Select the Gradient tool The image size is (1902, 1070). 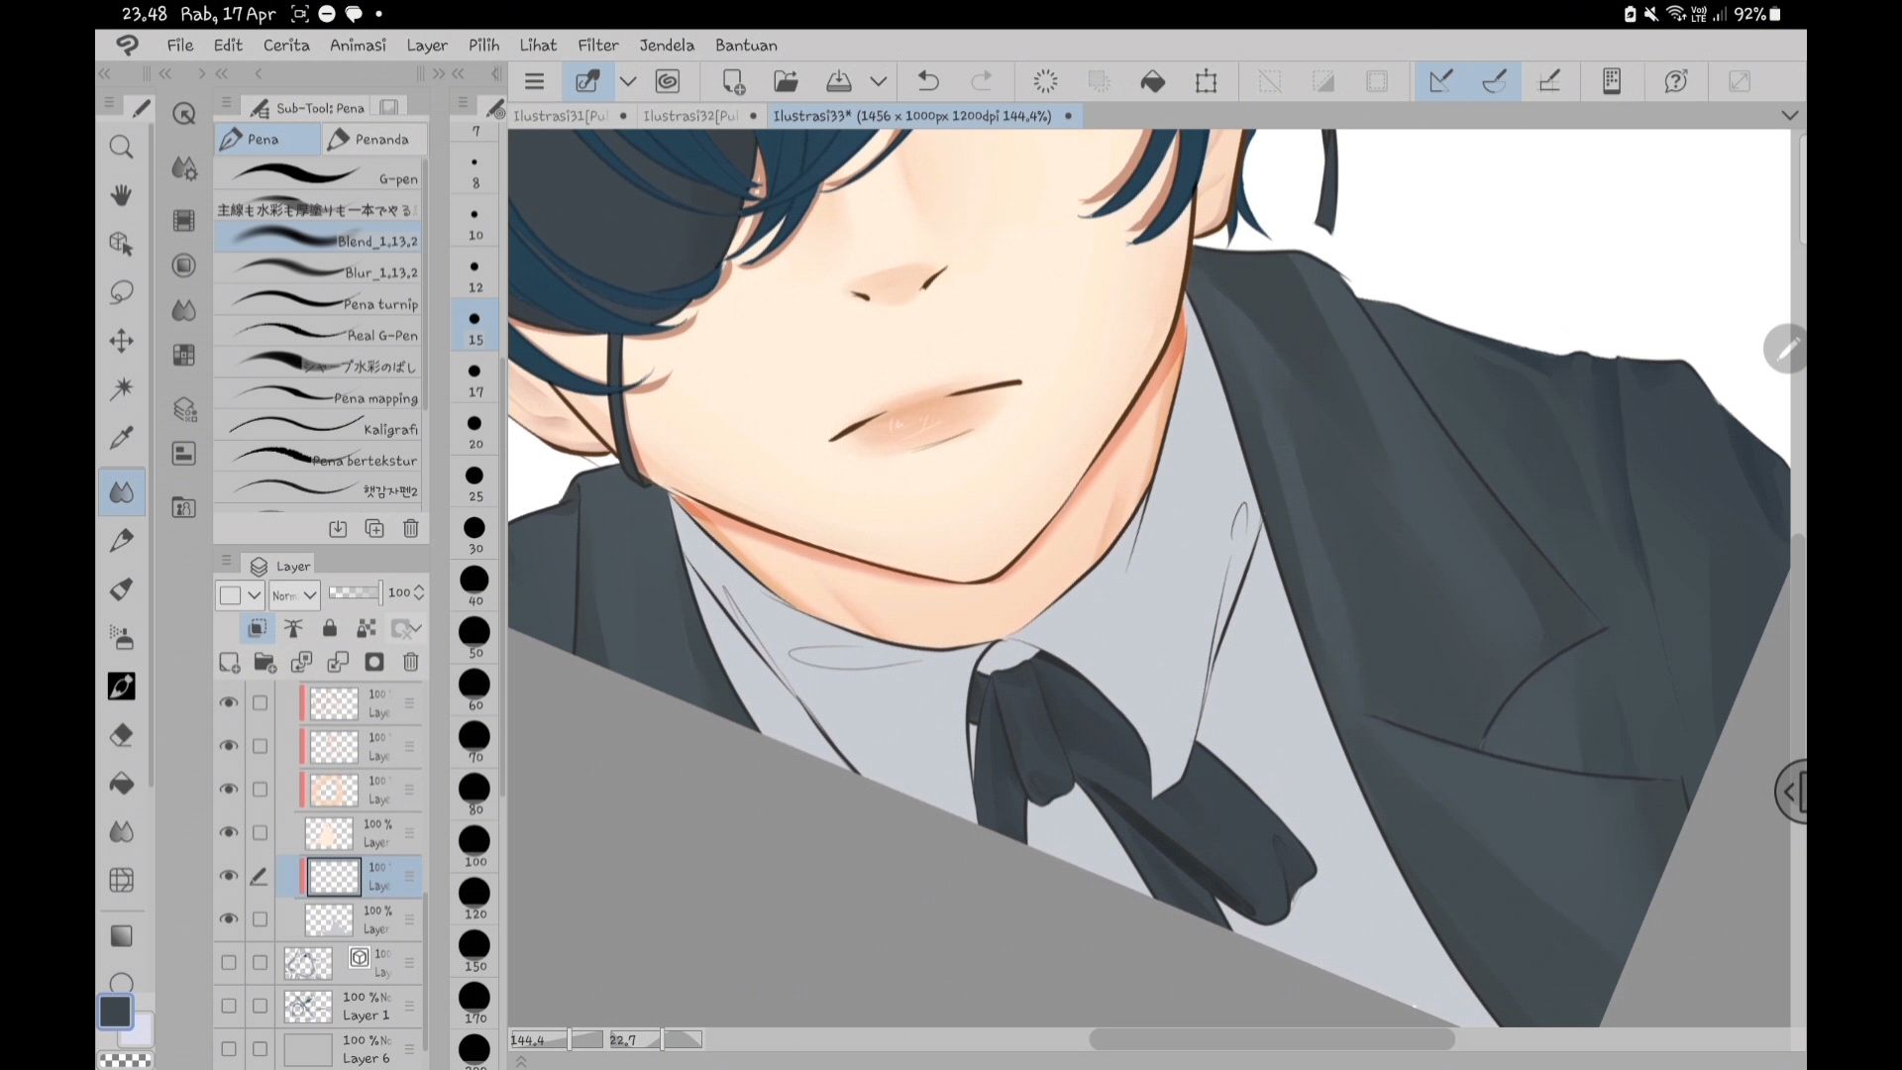pyautogui.click(x=121, y=936)
